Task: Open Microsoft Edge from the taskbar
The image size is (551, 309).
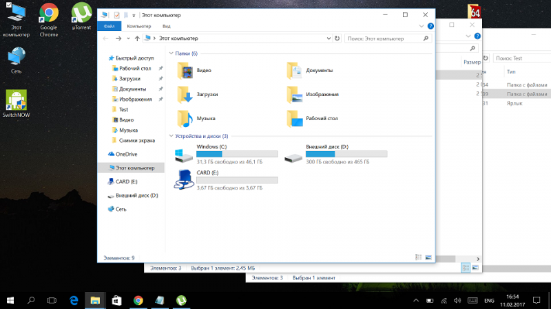Action: [74, 300]
